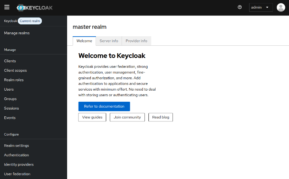Click Refer to documentation button
The width and height of the screenshot is (289, 179).
click(x=104, y=106)
